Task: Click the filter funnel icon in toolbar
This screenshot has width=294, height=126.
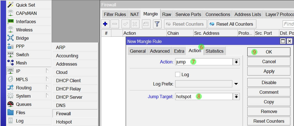Action: click(x=157, y=24)
